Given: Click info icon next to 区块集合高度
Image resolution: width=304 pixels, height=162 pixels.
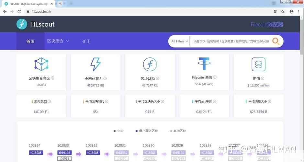Looking at the screenshot, I should point(52,78).
